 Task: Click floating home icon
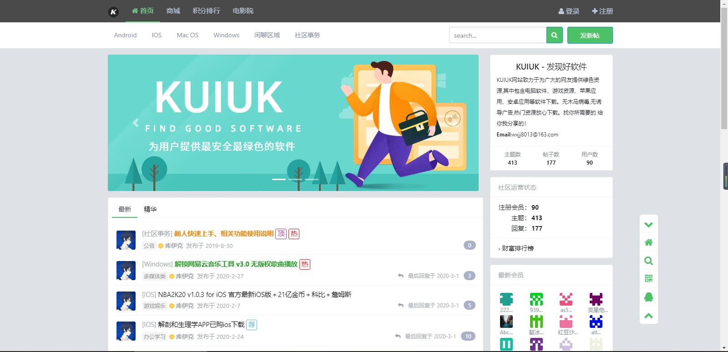pos(649,242)
